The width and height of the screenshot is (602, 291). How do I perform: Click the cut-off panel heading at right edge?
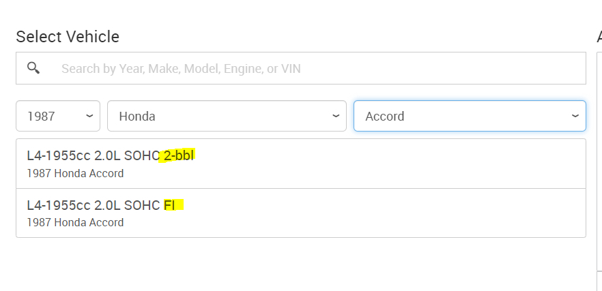pyautogui.click(x=599, y=37)
